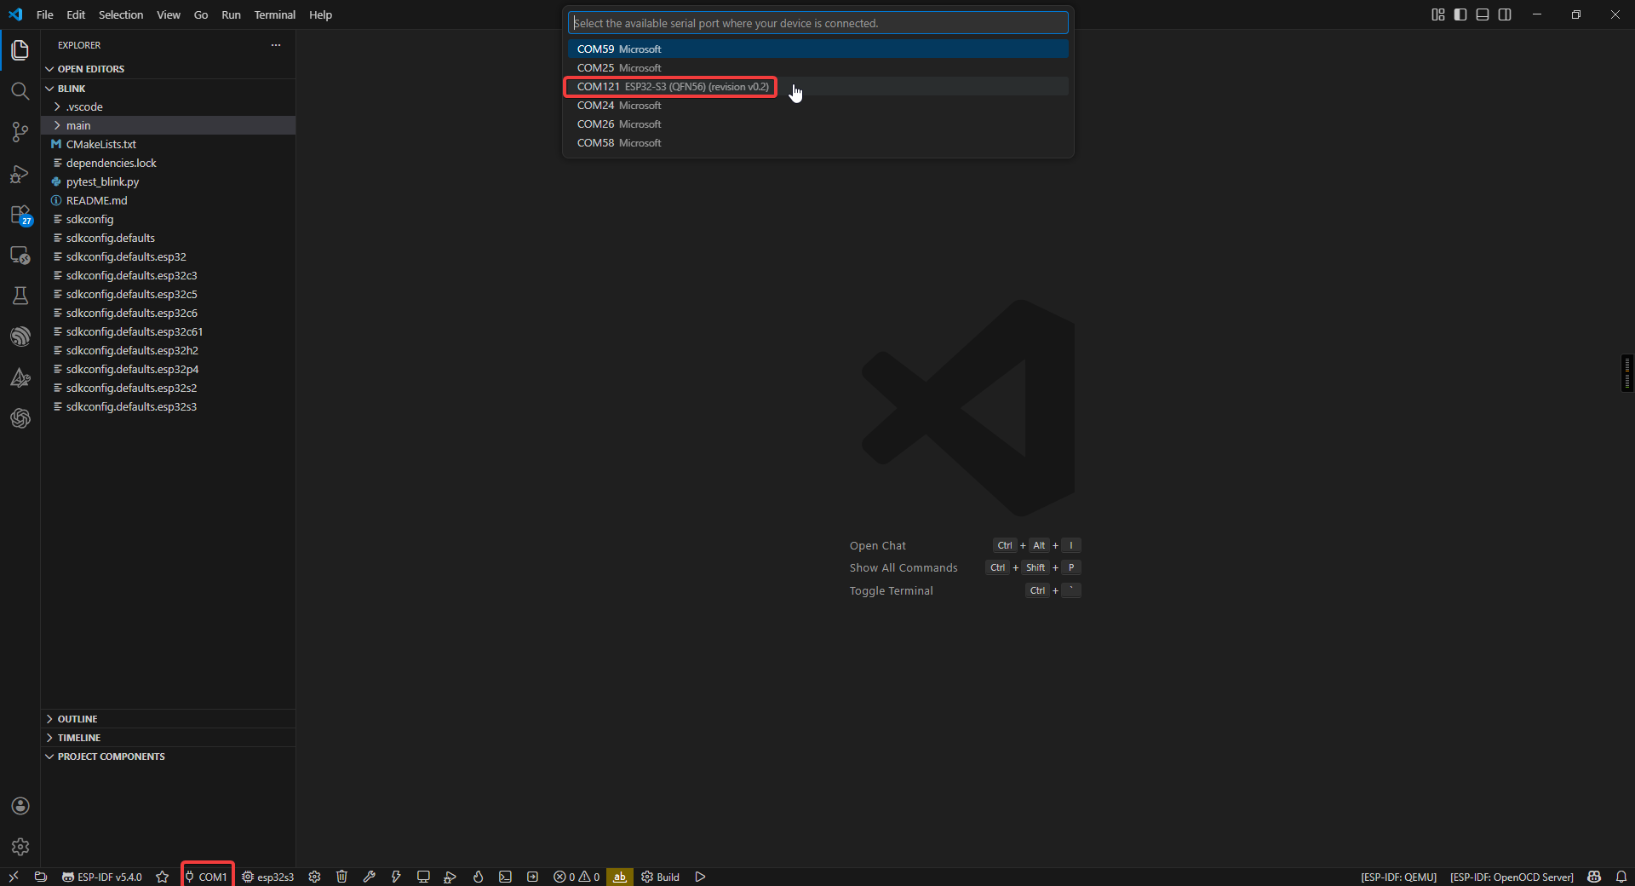
Task: Click the Copilot status icon
Action: click(1594, 877)
